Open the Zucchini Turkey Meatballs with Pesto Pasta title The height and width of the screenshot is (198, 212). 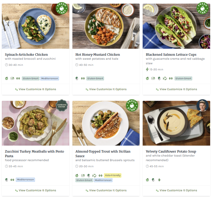pos(34,151)
